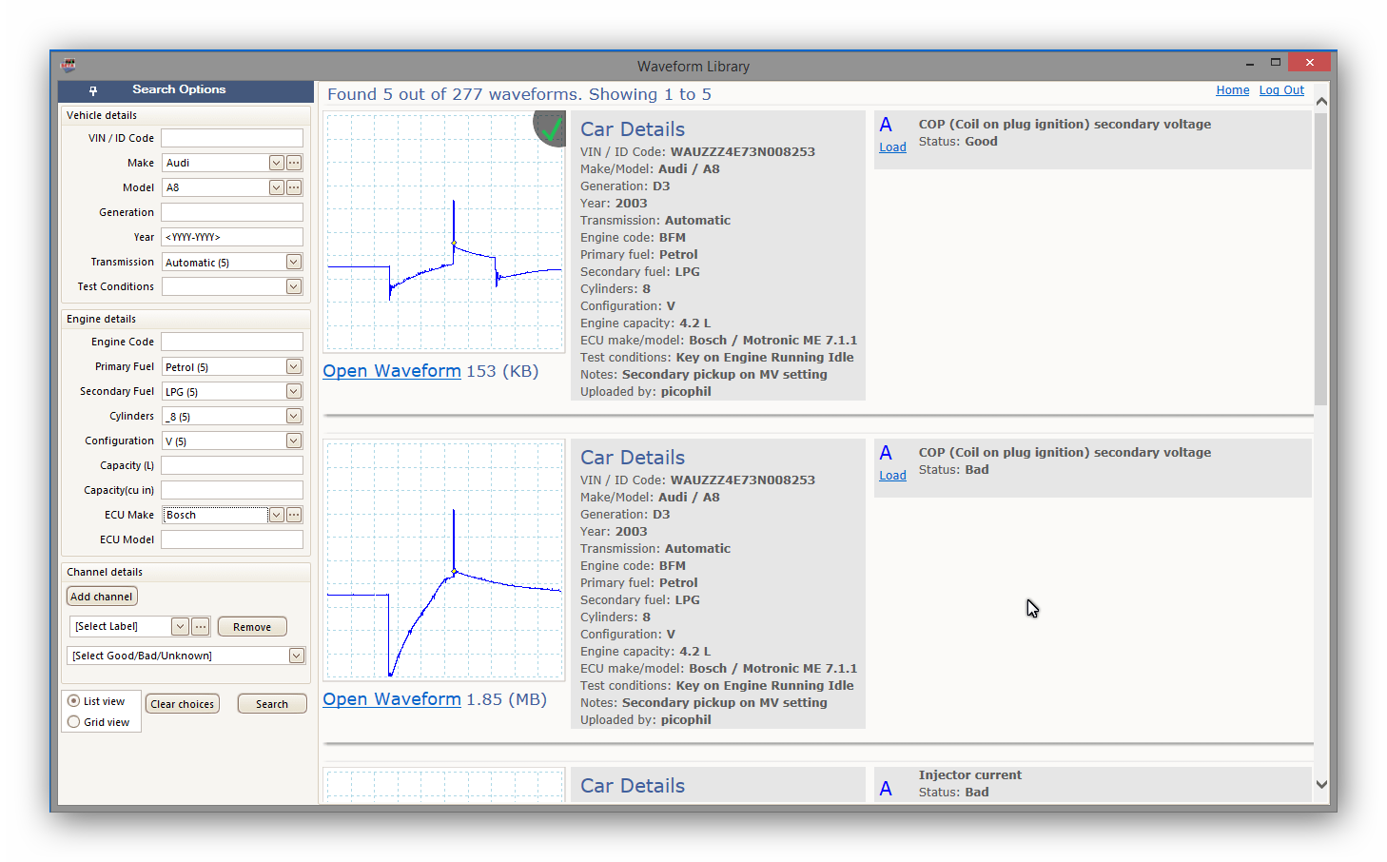Click 'Status: Good' text
The height and width of the screenshot is (862, 1387).
958,142
